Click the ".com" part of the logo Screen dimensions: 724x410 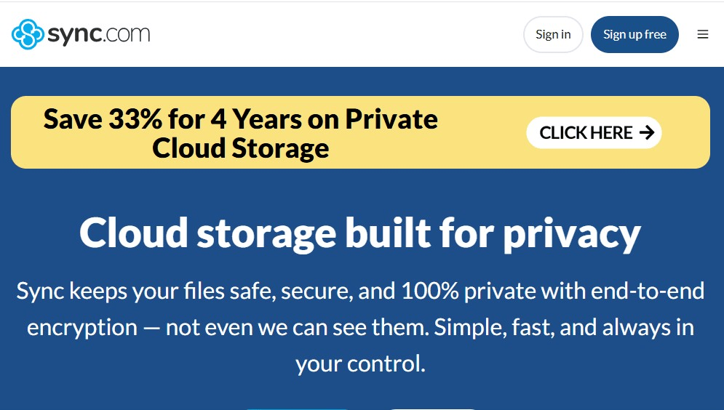126,35
